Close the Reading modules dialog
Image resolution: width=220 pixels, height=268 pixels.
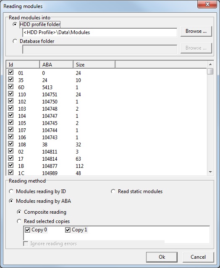click(x=207, y=4)
